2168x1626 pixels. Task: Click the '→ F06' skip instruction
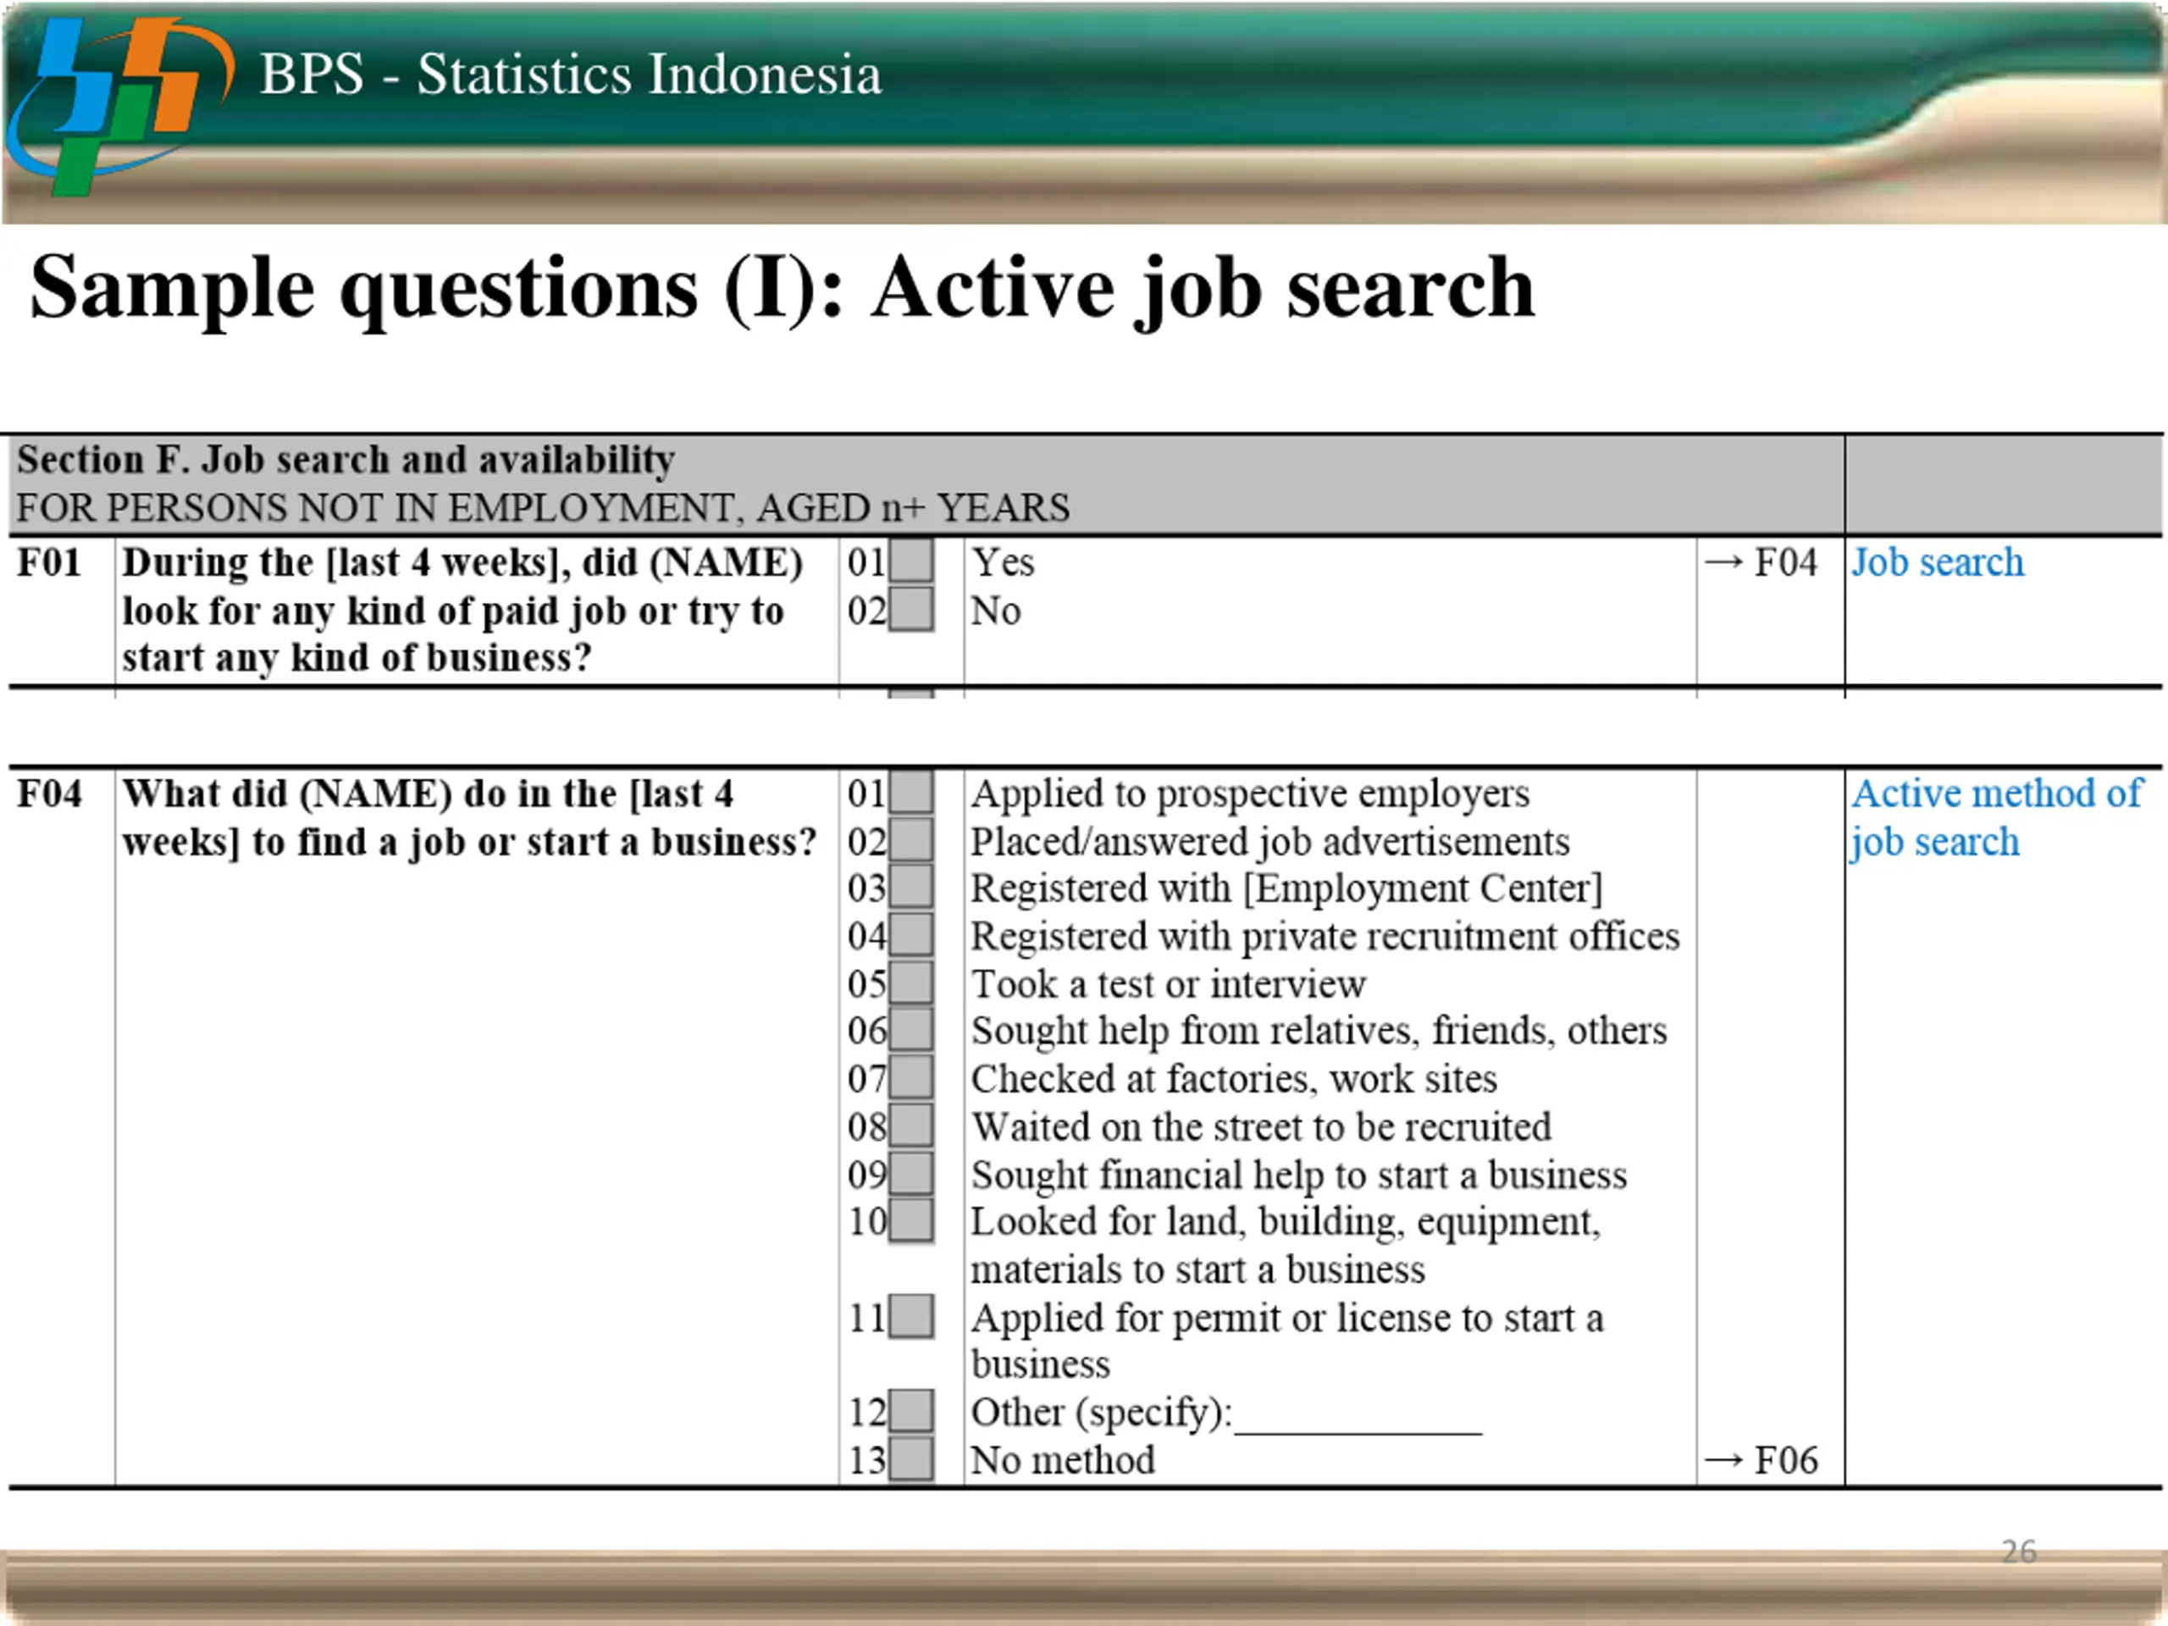click(1761, 1460)
